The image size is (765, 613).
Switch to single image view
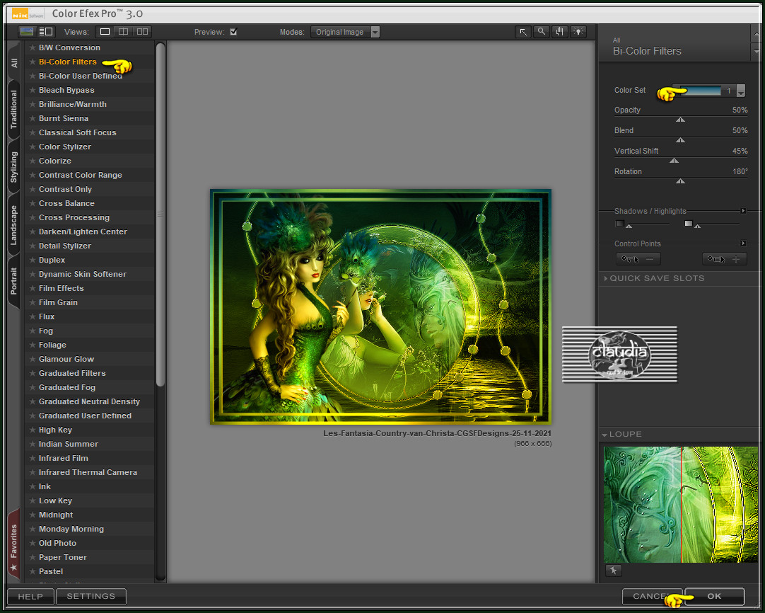105,32
